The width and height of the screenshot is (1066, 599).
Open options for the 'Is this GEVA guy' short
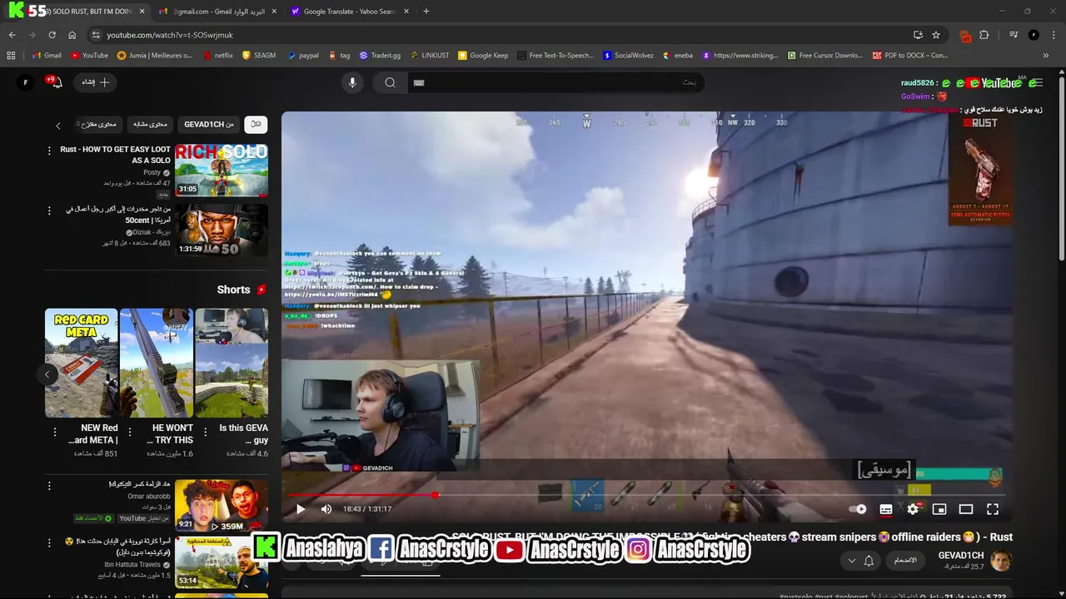[205, 433]
